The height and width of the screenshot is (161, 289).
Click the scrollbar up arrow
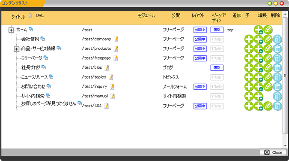285,14
